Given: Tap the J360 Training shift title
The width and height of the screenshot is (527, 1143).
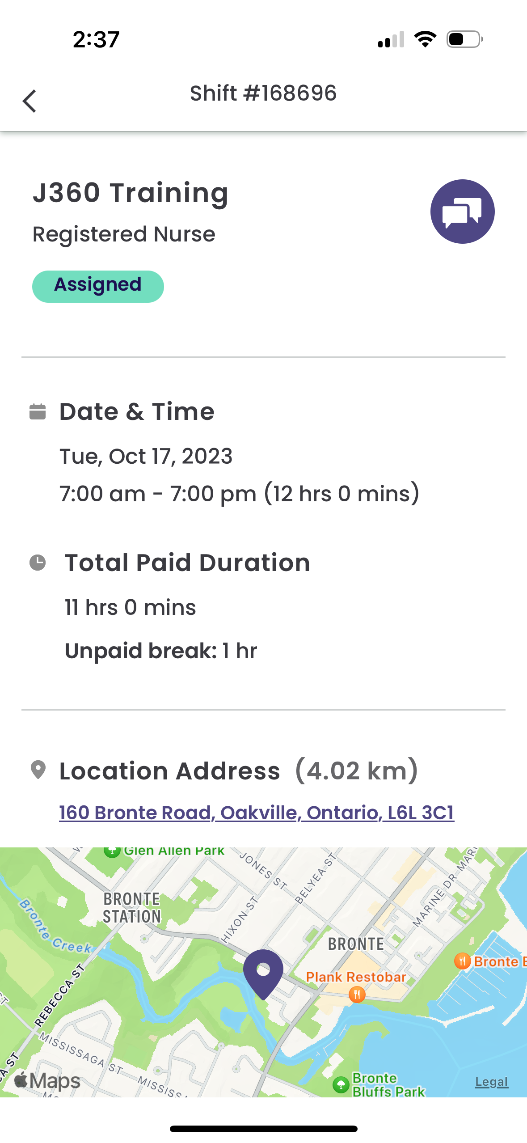Looking at the screenshot, I should [x=131, y=193].
